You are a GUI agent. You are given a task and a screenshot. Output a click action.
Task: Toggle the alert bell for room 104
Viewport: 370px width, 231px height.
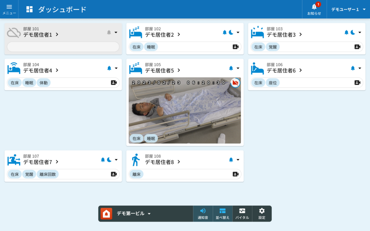(x=109, y=68)
